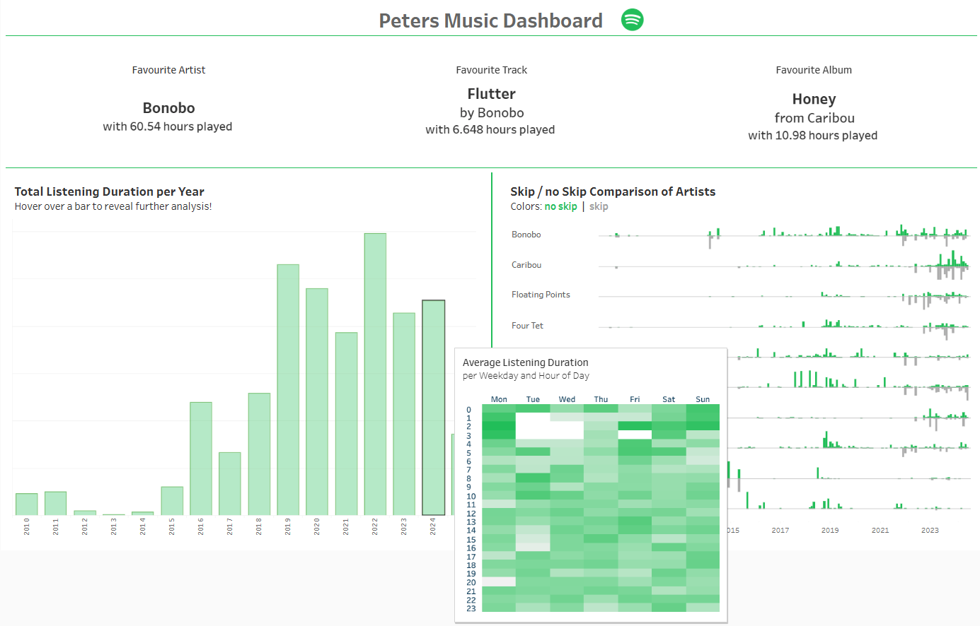Select the 2021 listening duration bar

(346, 424)
